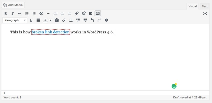212x103 pixels.
Task: Click the broken link detection link
Action: tap(51, 32)
